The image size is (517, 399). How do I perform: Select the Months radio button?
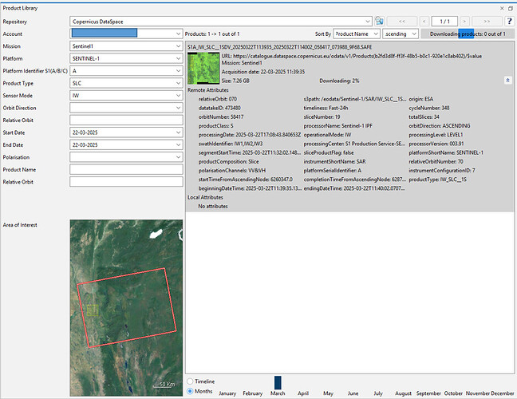(190, 391)
